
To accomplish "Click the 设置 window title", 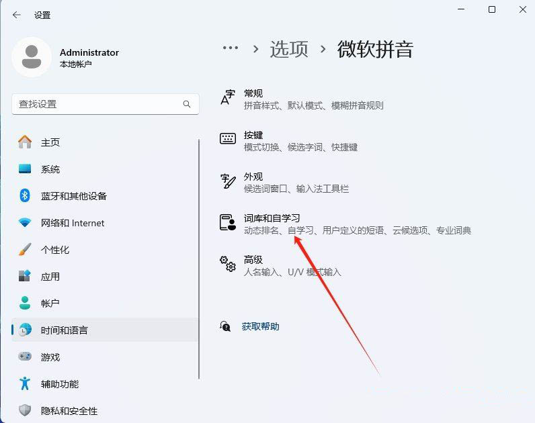I will [42, 15].
